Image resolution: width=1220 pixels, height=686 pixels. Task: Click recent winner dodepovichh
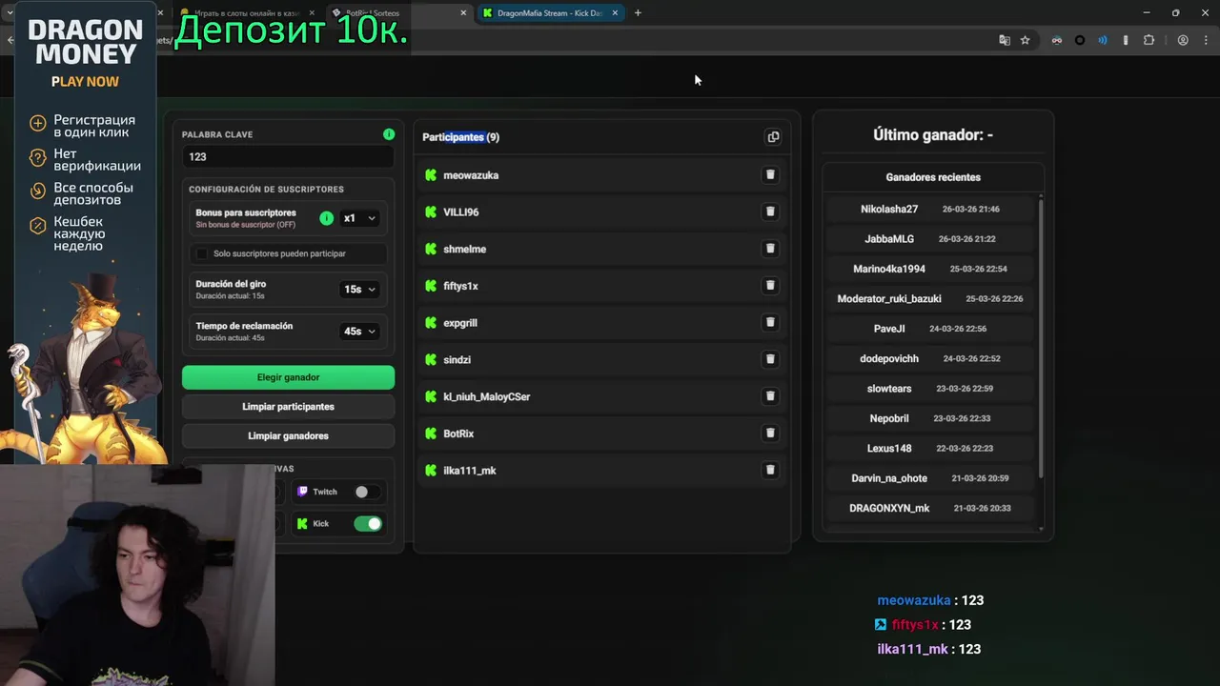889,359
